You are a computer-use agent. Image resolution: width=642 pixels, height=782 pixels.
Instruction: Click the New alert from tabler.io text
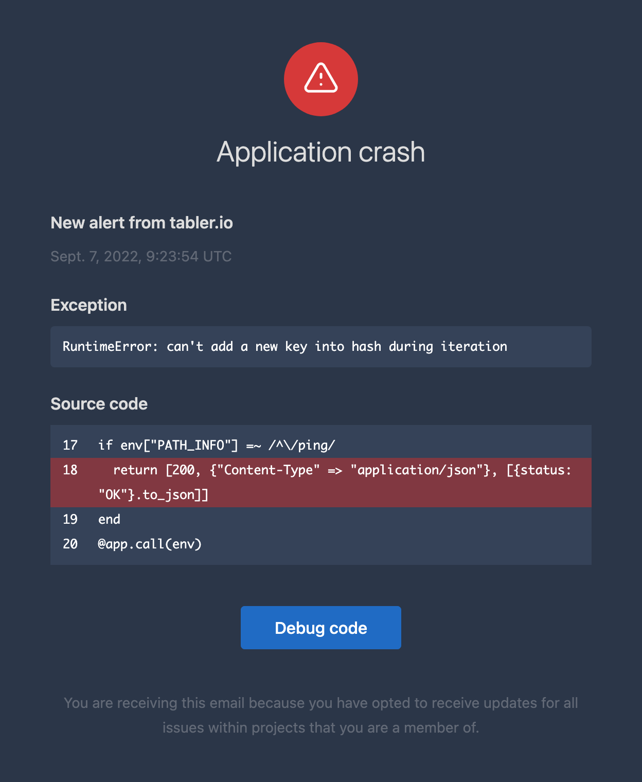[x=142, y=223]
